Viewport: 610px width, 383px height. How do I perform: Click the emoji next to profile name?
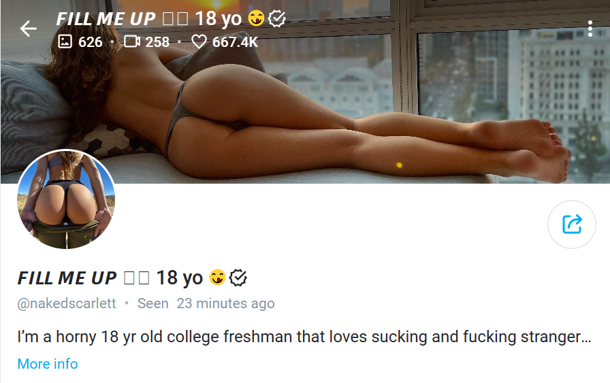point(217,278)
